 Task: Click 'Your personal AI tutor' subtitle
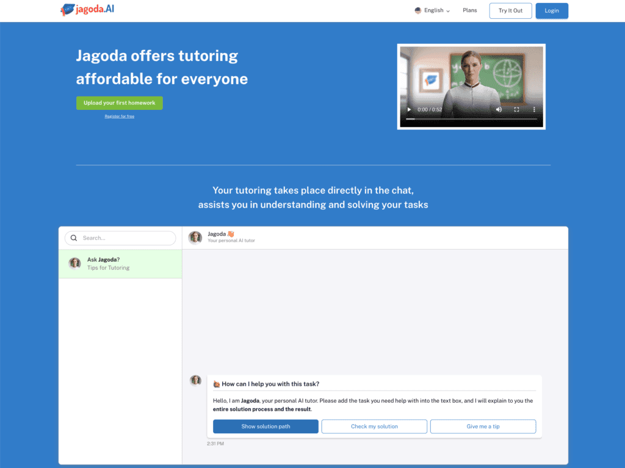[x=231, y=241]
